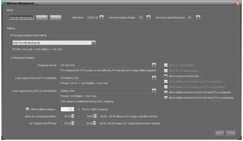Viewport: 243px width, 141px height.
Task: Enable When battery voltage threshold checkbox
Action: pyautogui.click(x=28, y=109)
